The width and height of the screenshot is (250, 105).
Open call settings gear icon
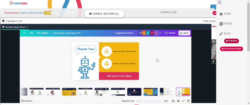coord(3,21)
